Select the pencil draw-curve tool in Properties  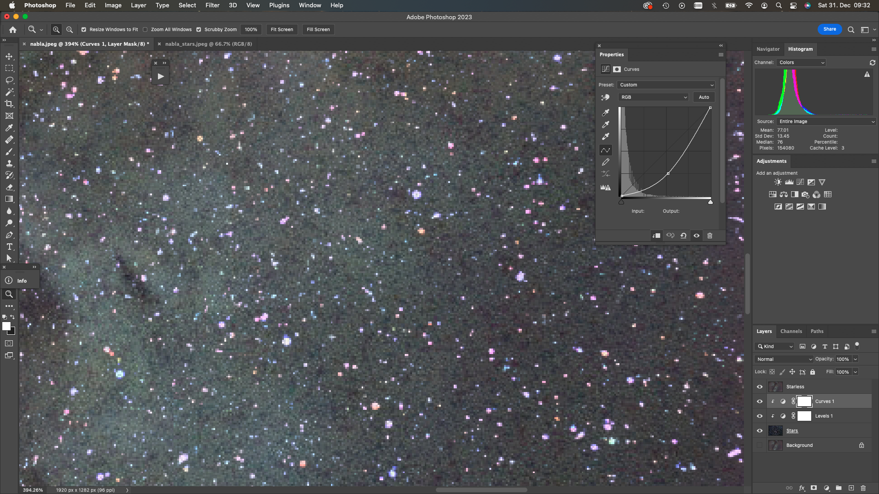605,162
